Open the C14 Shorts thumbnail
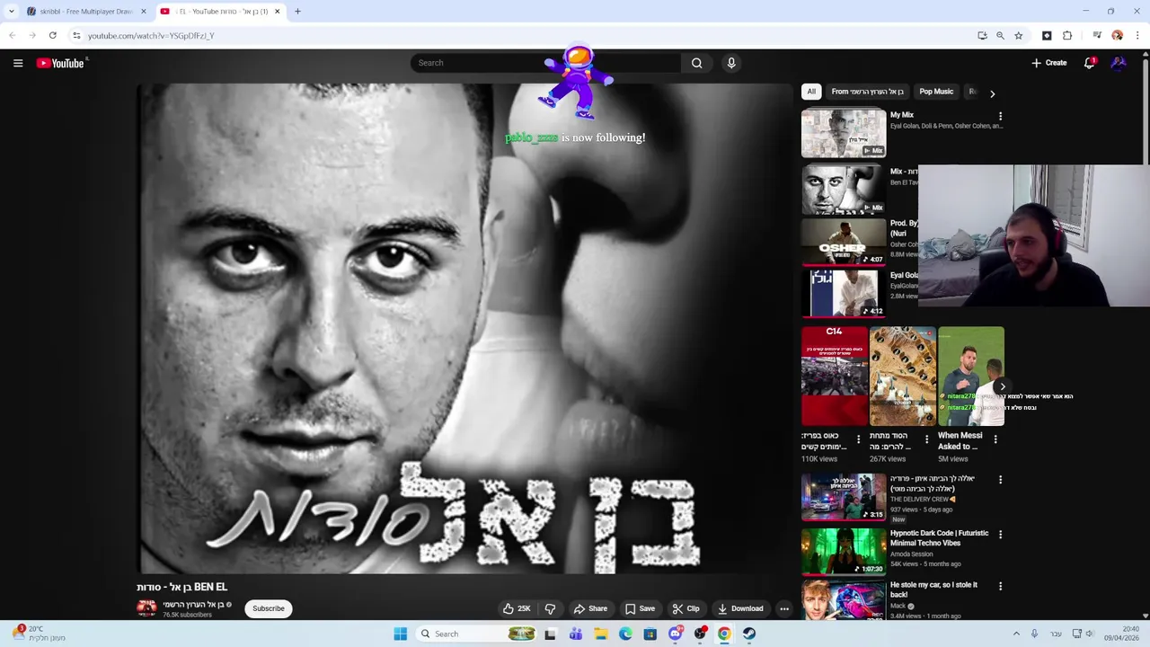1150x647 pixels. 835,376
